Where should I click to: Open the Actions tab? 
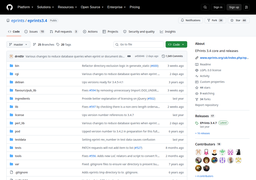click(x=90, y=32)
